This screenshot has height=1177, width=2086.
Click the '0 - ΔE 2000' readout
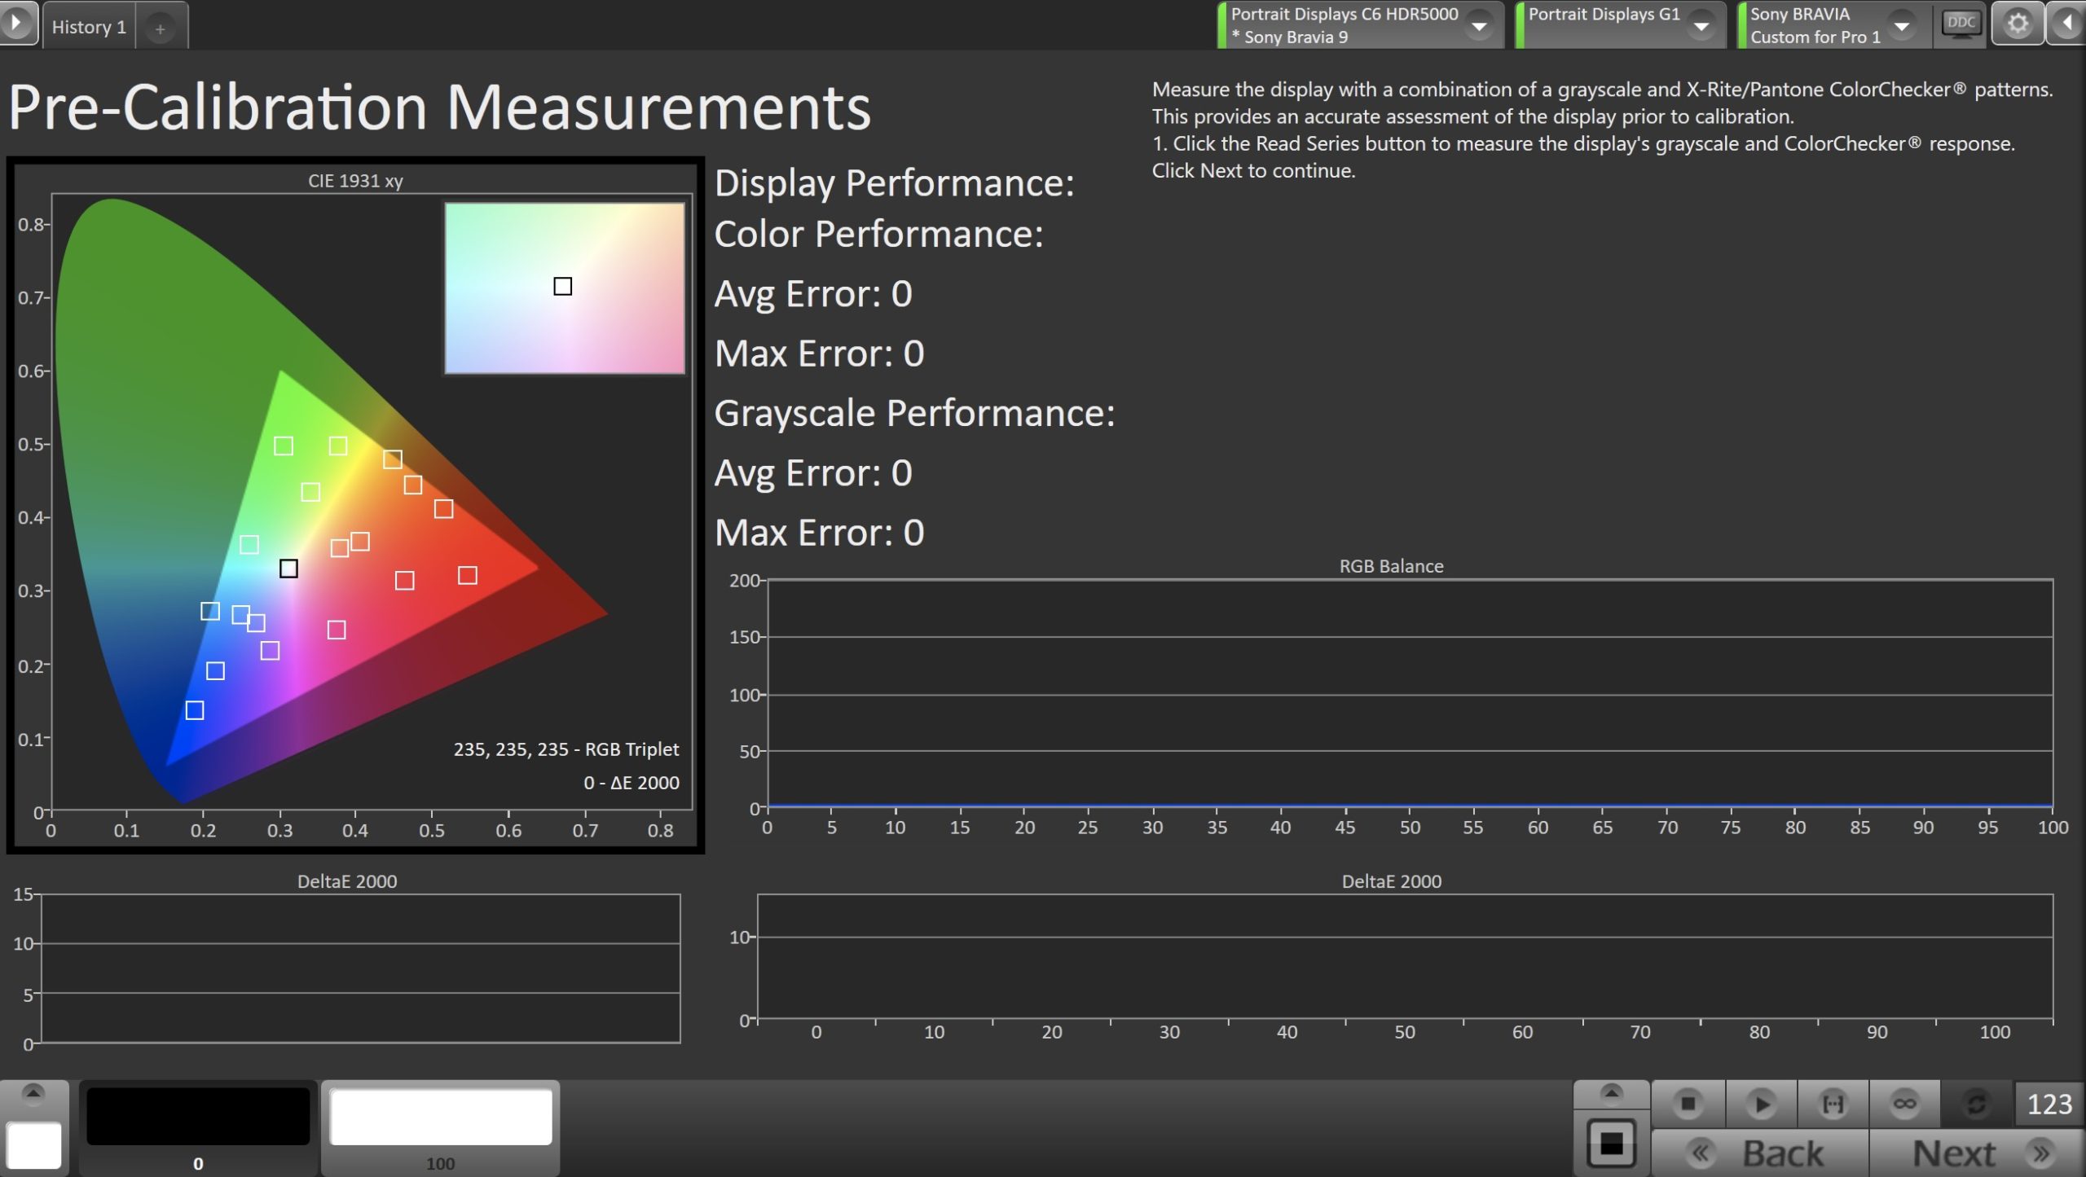pyautogui.click(x=632, y=783)
